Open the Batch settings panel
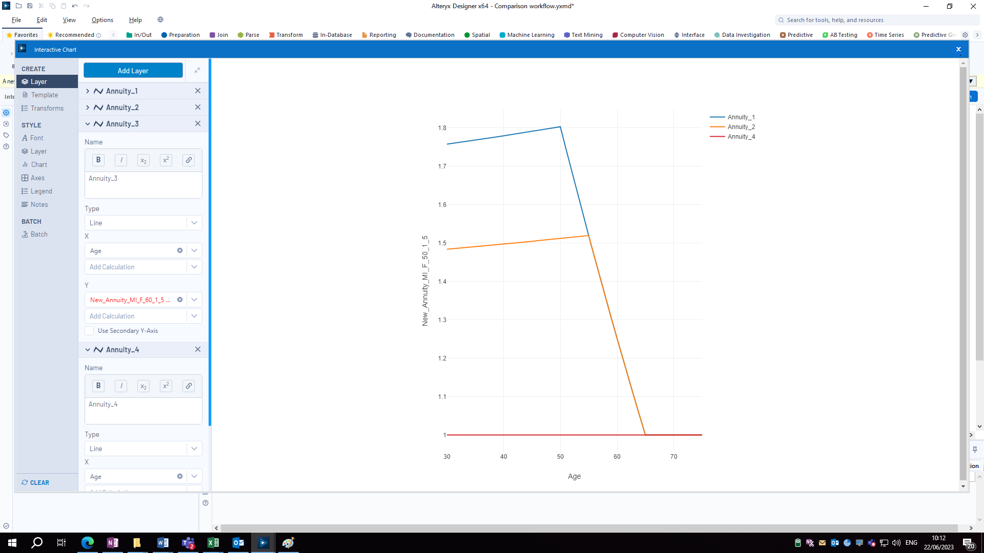 pos(38,234)
